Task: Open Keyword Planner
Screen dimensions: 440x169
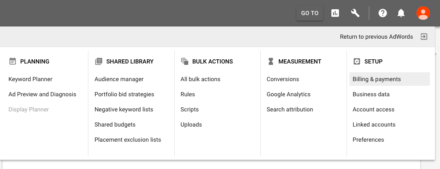Action: coord(30,79)
